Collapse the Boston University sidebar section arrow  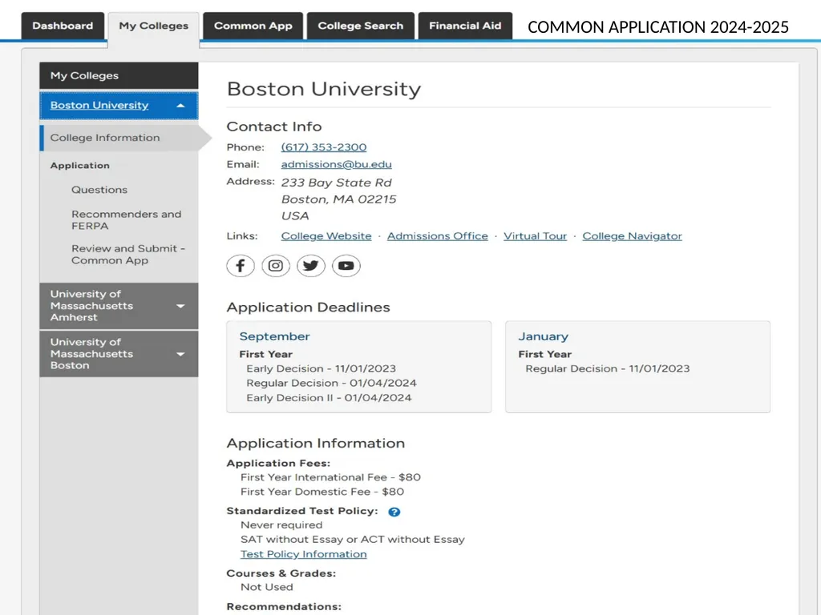tap(180, 106)
